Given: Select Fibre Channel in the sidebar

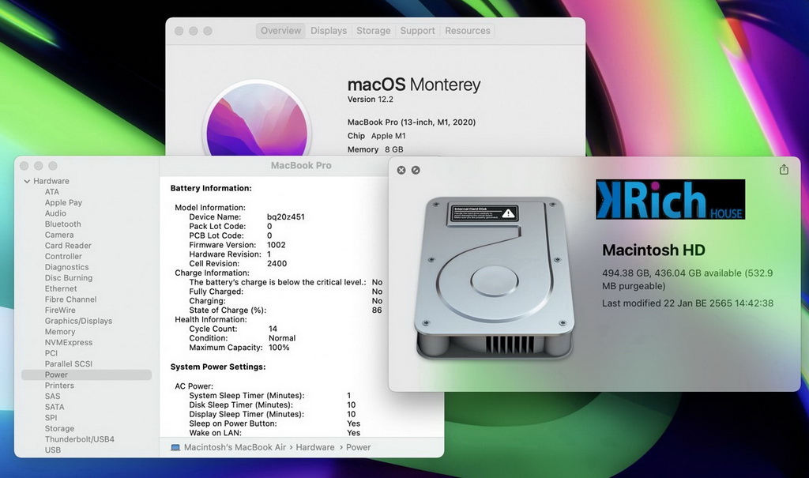Looking at the screenshot, I should coord(70,299).
